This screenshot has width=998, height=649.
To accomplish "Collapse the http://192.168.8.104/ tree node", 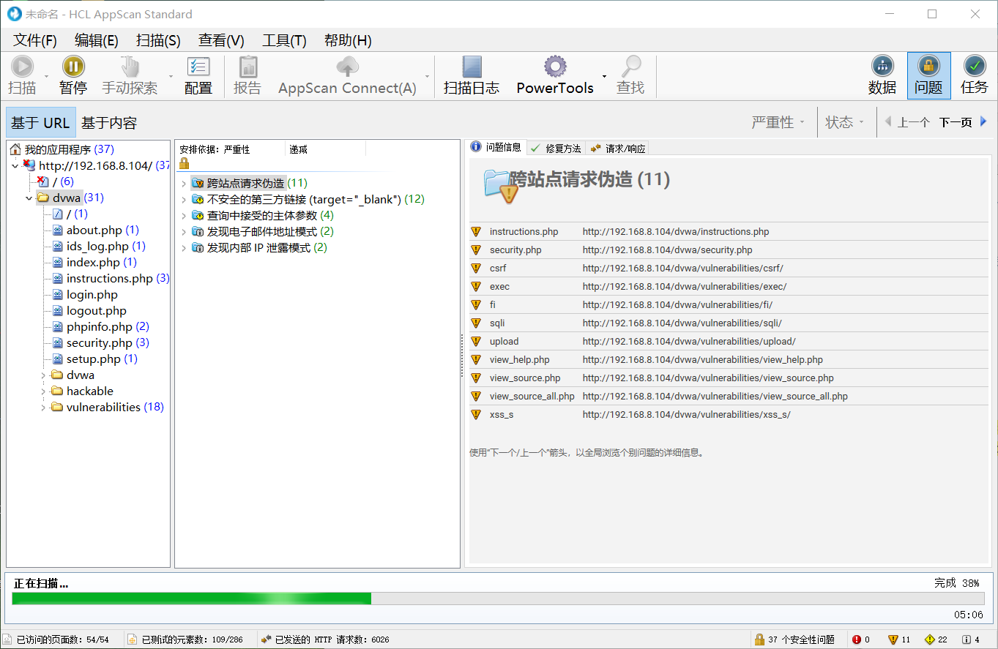I will point(15,165).
